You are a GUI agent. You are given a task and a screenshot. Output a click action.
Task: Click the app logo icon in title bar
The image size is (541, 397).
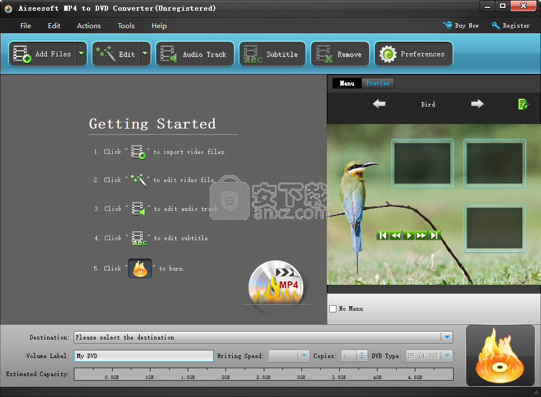pos(8,8)
